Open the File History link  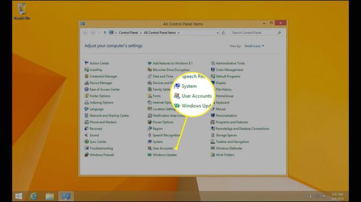pos(224,89)
